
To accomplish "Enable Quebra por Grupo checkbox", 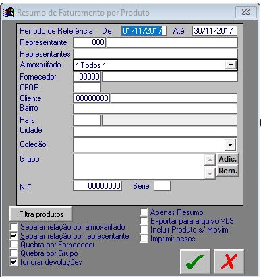I will point(13,253).
